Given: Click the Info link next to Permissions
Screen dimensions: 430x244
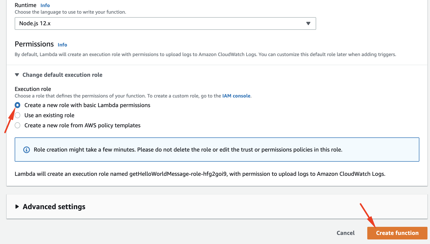Looking at the screenshot, I should pos(62,45).
